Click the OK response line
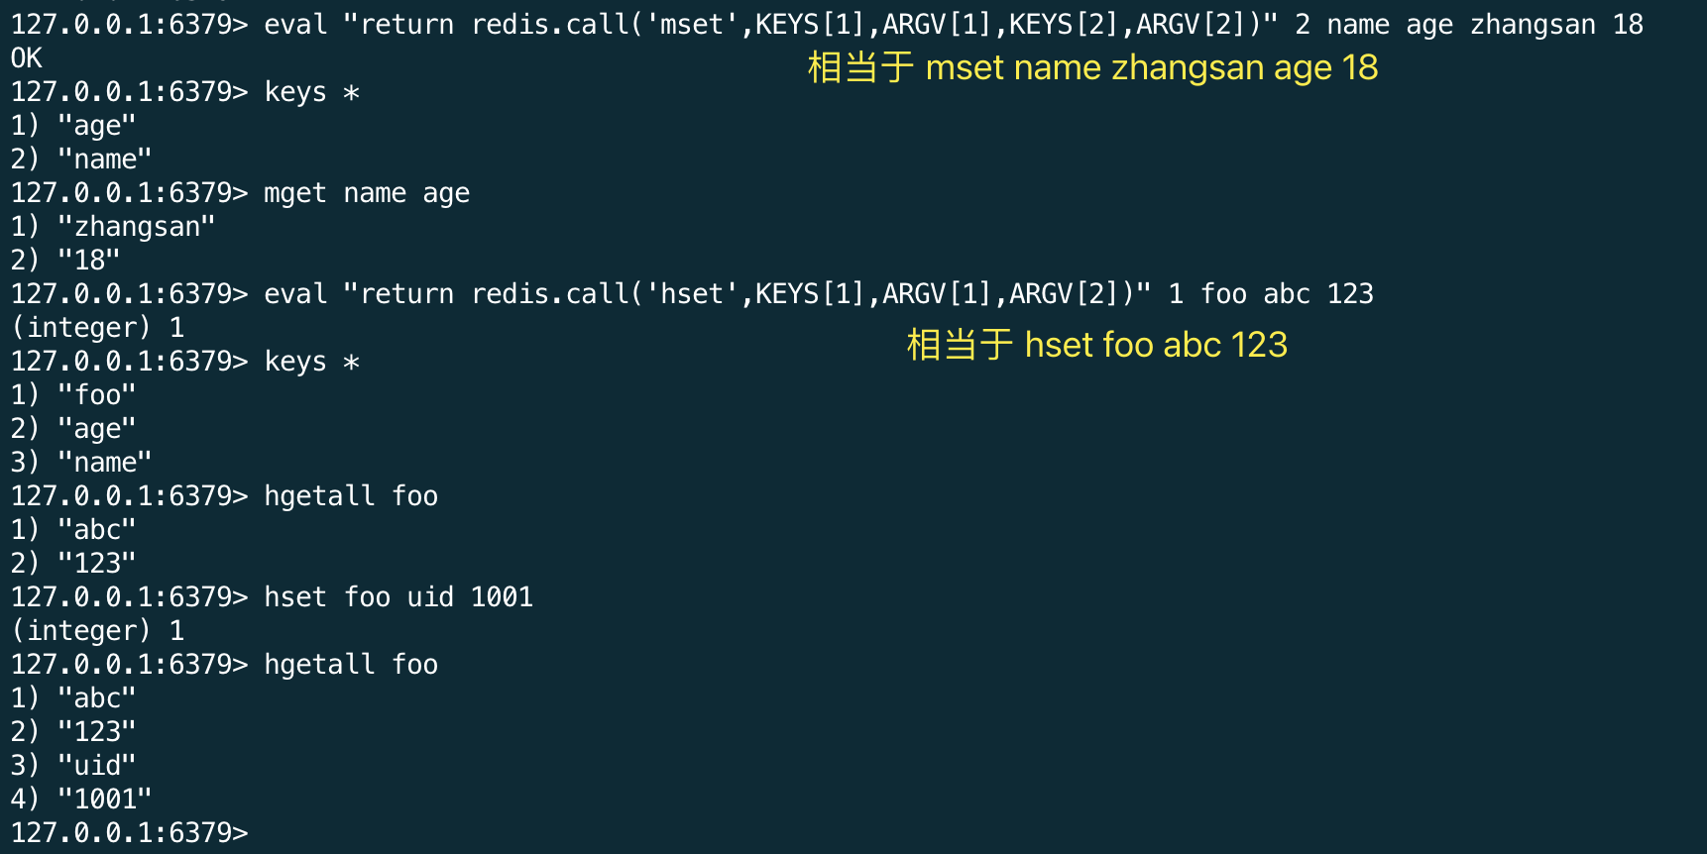The height and width of the screenshot is (854, 1707). 27,58
